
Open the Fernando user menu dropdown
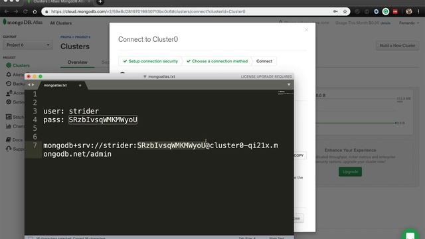click(409, 23)
